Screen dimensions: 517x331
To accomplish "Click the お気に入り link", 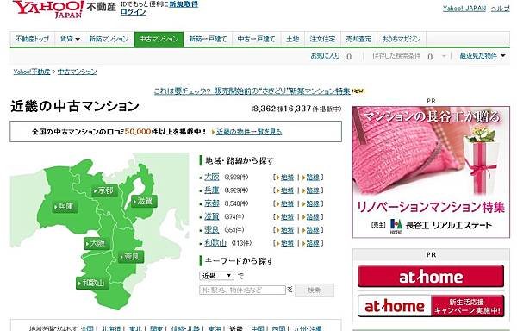I will click(x=325, y=56).
